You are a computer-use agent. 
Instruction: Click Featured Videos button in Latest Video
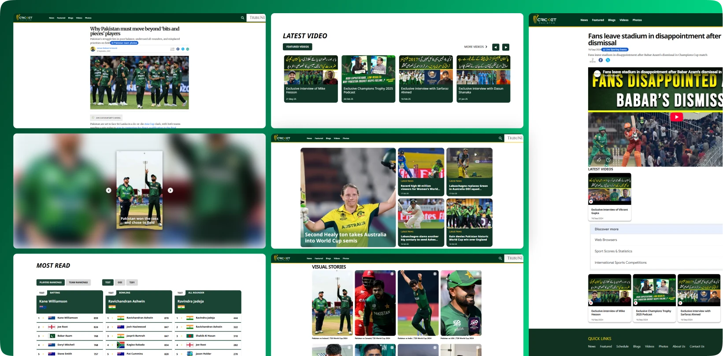tap(297, 47)
